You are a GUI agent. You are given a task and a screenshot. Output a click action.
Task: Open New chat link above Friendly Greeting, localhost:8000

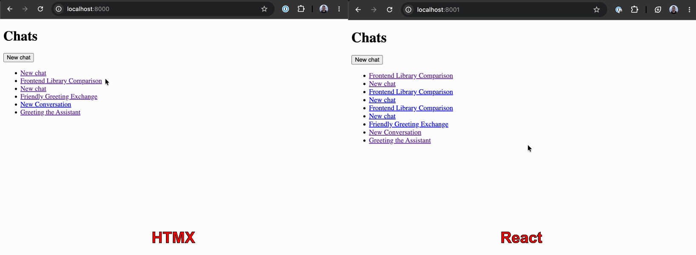33,89
